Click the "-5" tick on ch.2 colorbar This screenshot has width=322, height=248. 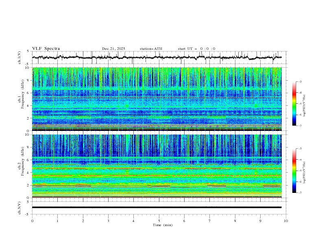(300, 171)
